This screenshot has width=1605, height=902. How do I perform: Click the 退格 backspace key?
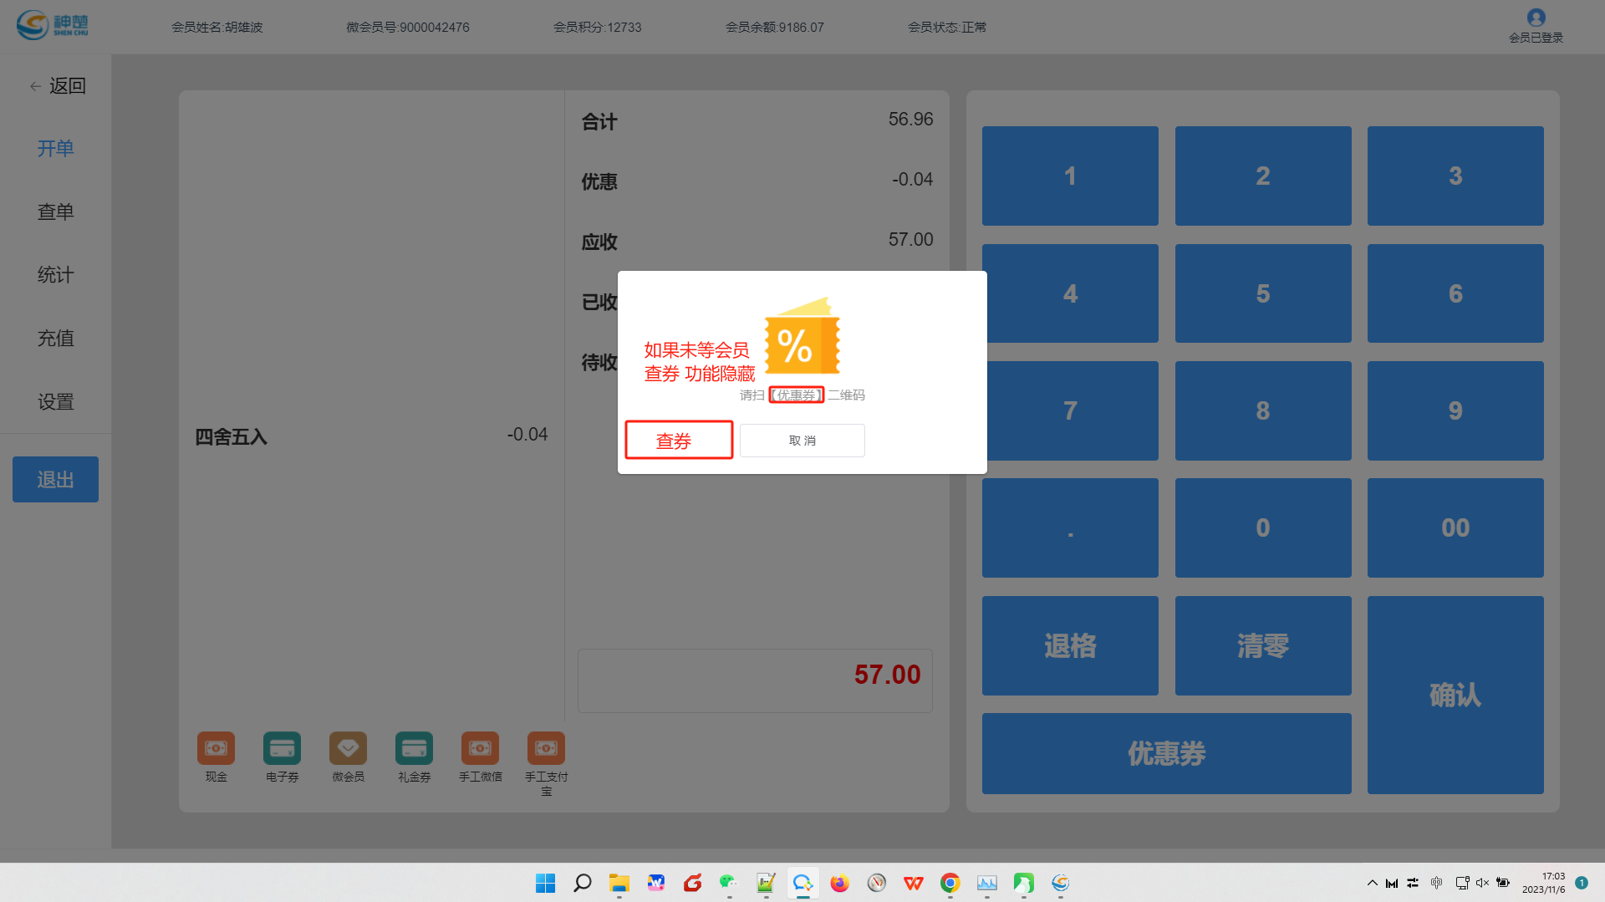tap(1070, 645)
